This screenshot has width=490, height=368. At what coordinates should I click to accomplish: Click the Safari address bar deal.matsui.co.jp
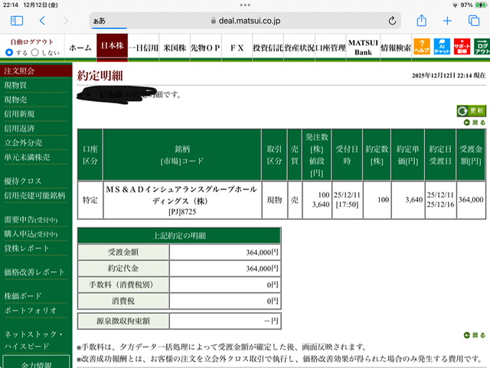245,21
